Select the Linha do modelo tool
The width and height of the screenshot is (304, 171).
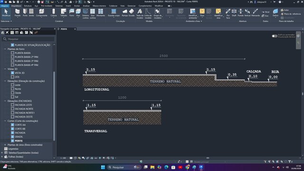(148, 14)
